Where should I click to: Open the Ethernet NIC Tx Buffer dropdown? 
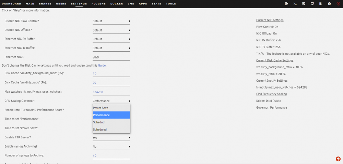pos(111,48)
